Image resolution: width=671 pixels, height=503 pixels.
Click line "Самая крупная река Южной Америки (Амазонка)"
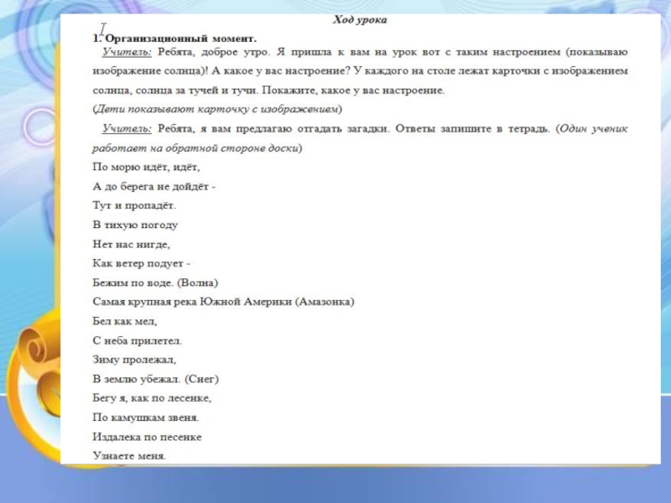[223, 302]
